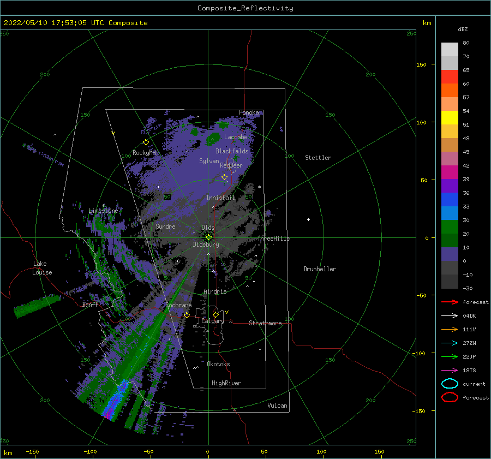Select the Sundre label
Screen dimensions: 491x459
click(x=165, y=226)
